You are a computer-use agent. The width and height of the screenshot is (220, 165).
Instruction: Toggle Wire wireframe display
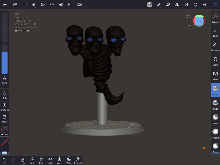pos(69,161)
